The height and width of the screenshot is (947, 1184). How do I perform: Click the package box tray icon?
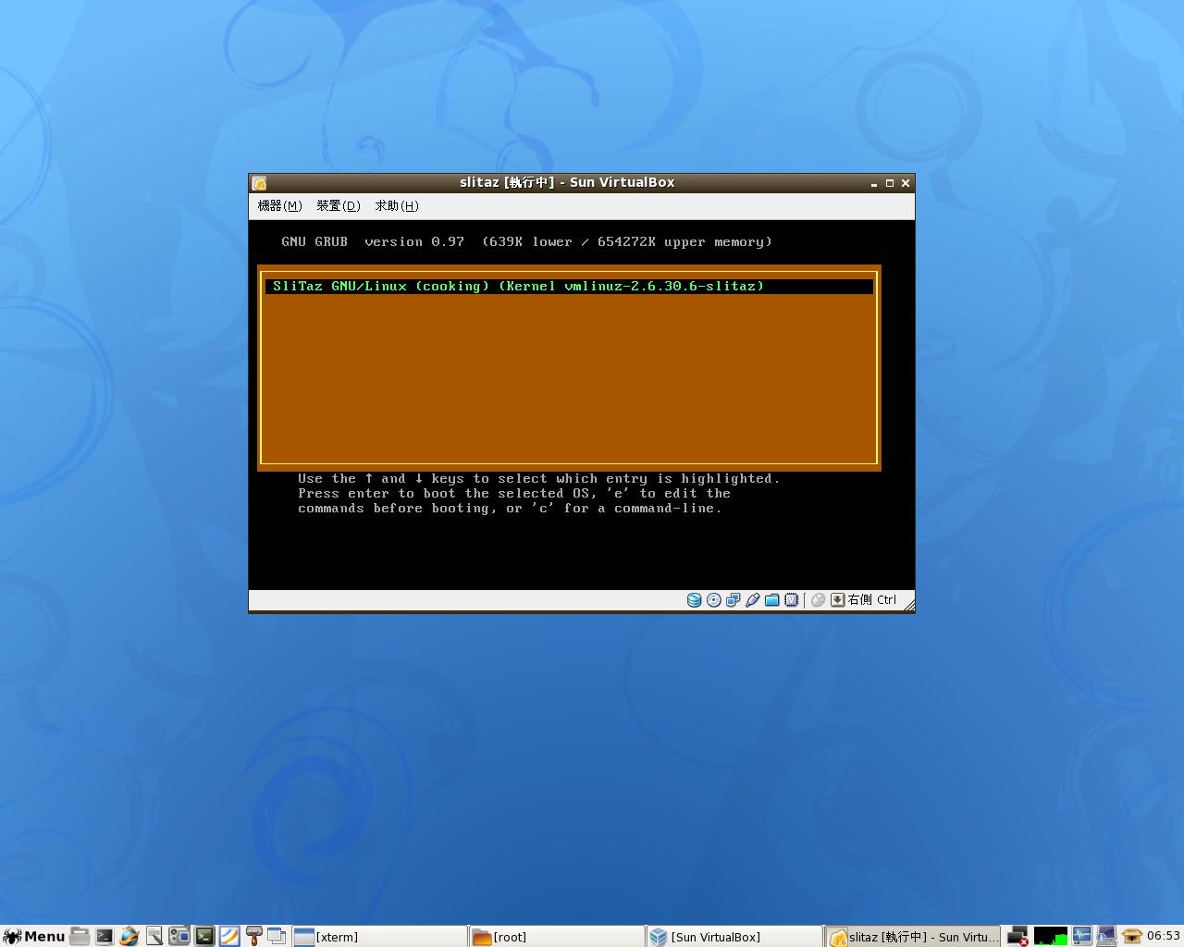1131,936
